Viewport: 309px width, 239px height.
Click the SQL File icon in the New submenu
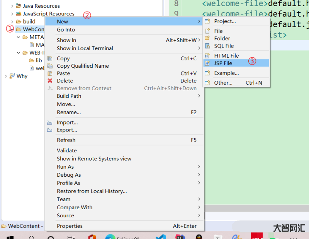pos(207,46)
